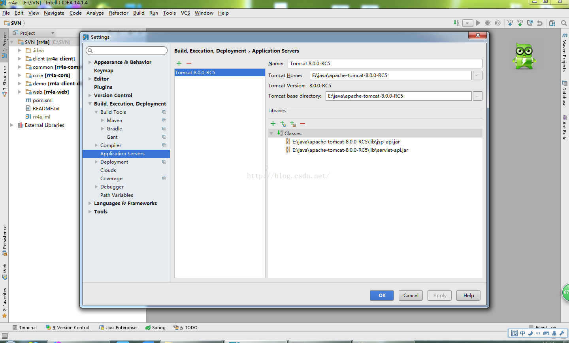This screenshot has width=569, height=343.
Task: Click the VCS Update Project icon
Action: pyautogui.click(x=510, y=23)
